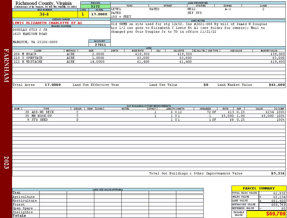Click MH hook-up rate $5,000
287x218 pixels.
point(227,116)
